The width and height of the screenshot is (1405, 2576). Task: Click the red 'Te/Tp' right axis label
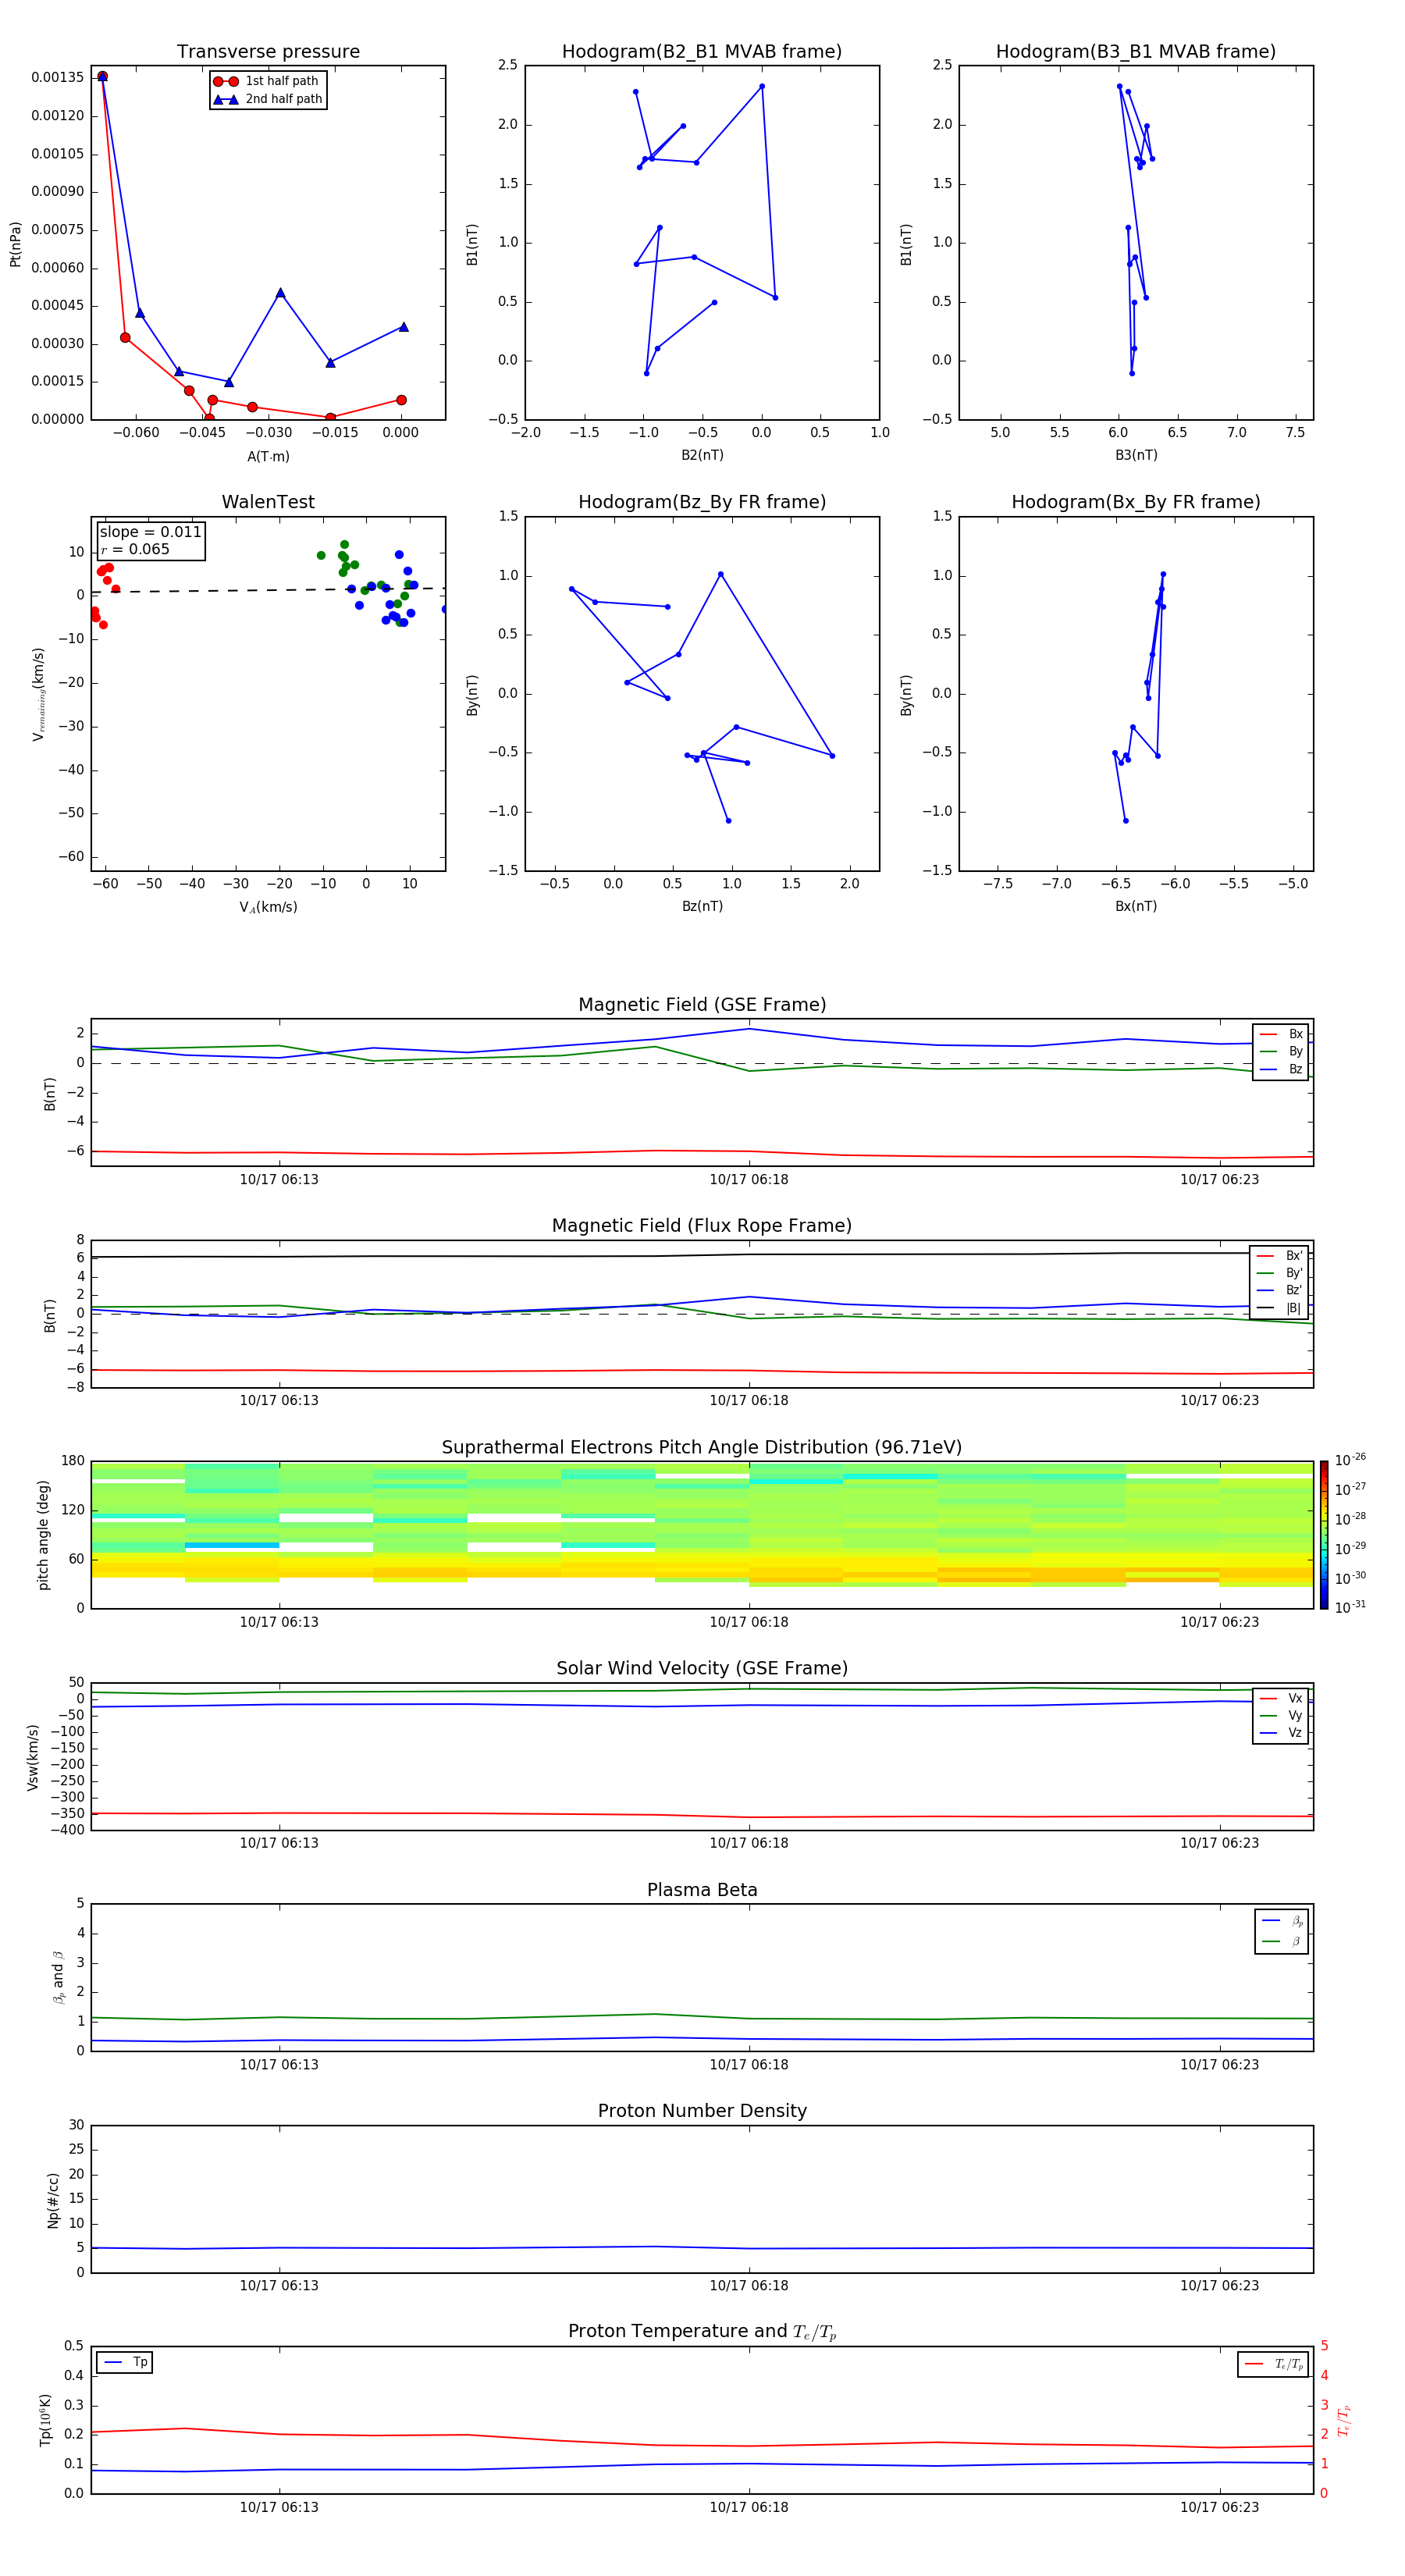click(1343, 2420)
